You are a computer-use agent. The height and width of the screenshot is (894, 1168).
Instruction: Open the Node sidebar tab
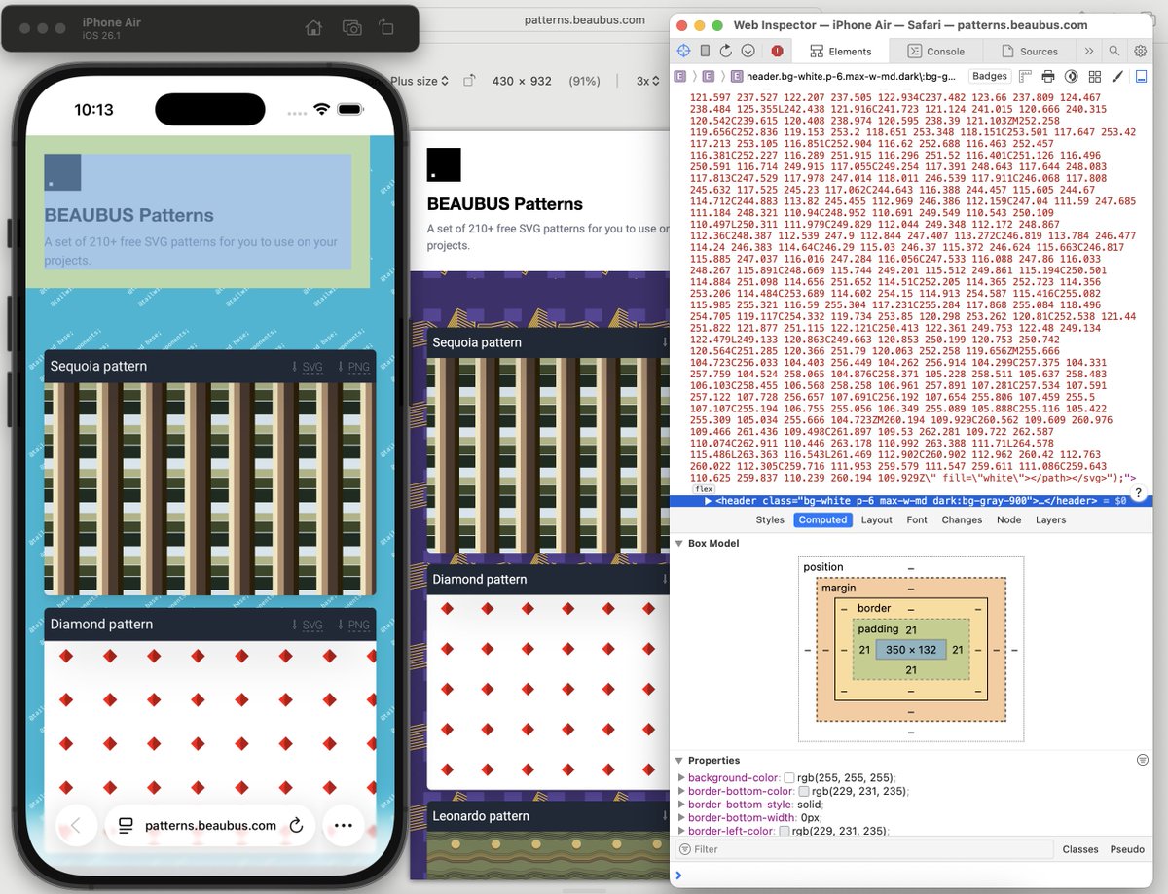tap(1009, 519)
